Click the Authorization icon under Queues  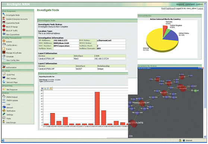click(4, 67)
